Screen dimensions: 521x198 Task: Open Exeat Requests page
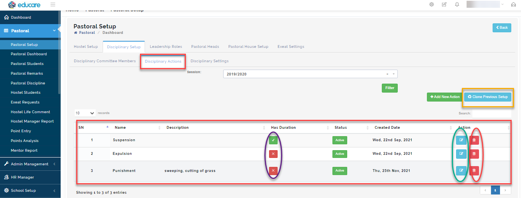pos(25,102)
